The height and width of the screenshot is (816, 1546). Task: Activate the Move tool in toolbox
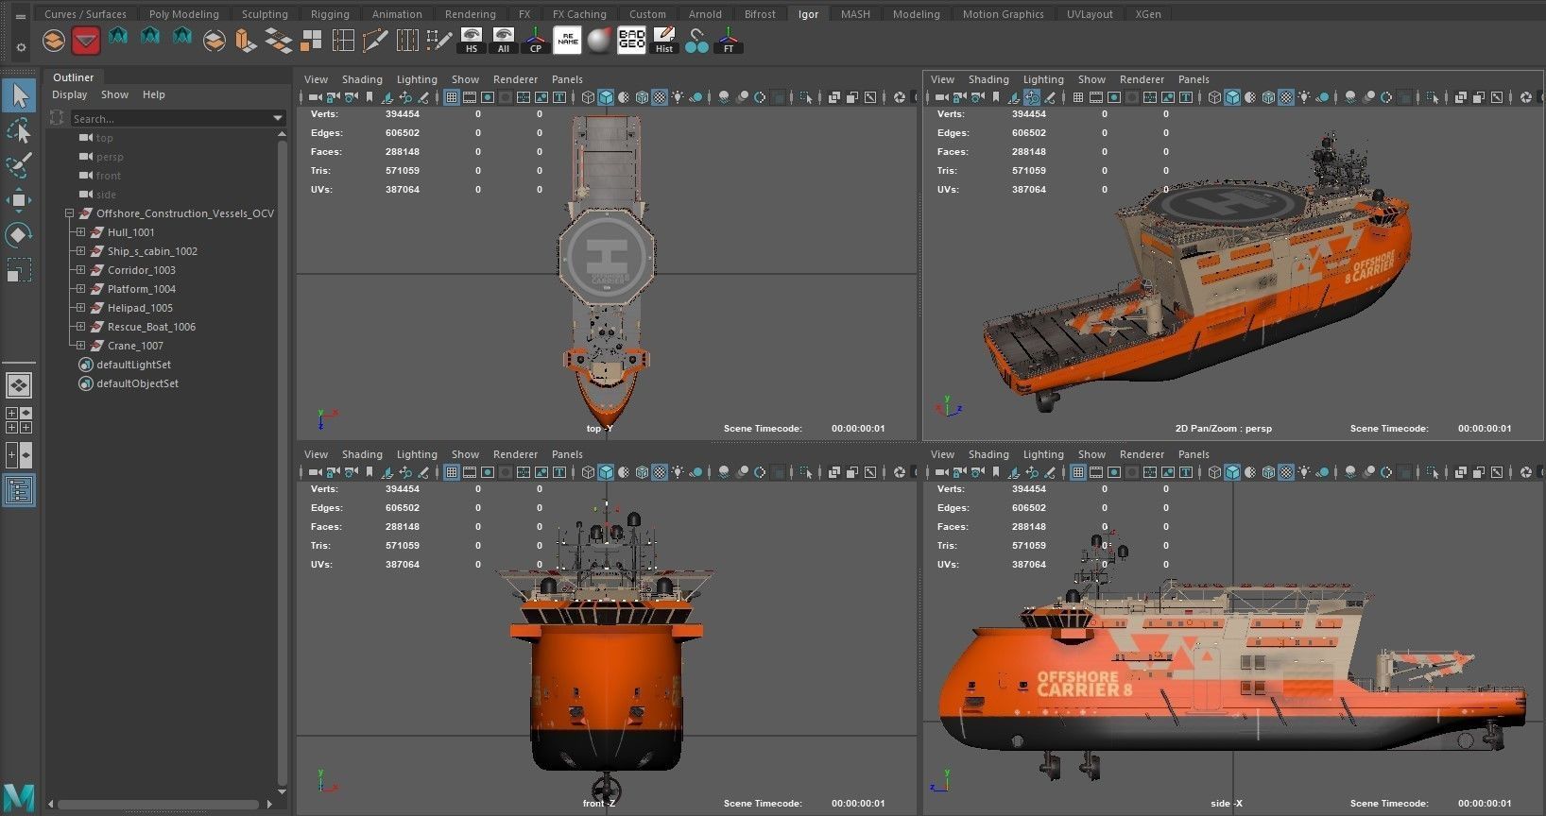coord(19,200)
